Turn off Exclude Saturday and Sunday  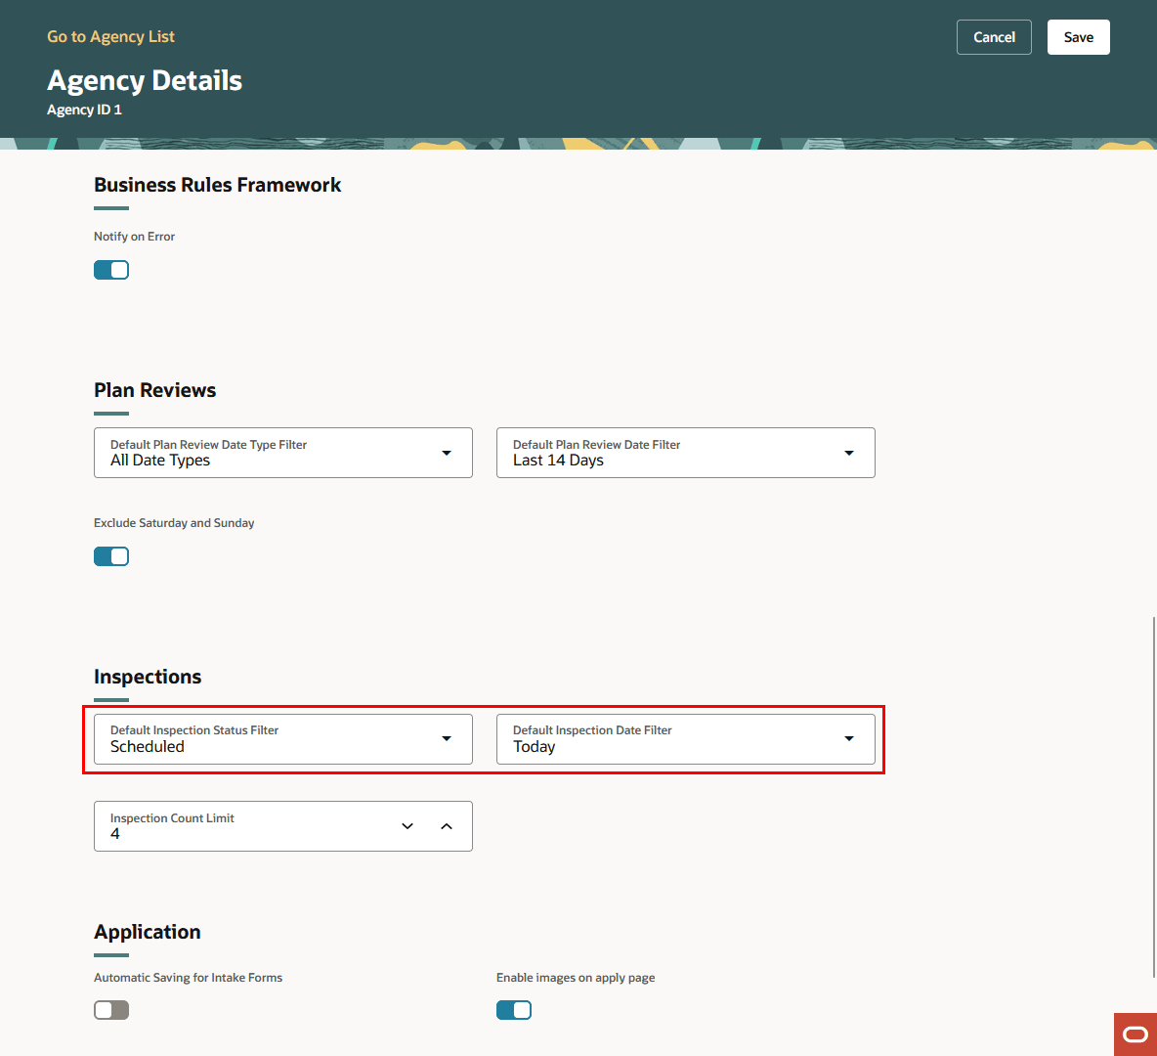tap(110, 555)
